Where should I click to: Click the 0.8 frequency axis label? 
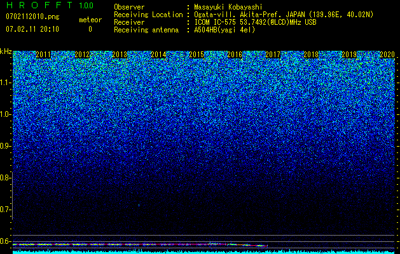point(5,178)
